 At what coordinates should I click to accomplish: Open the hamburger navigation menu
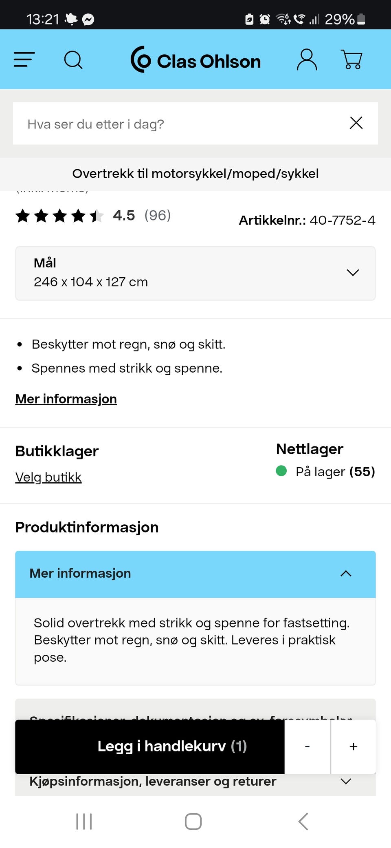pyautogui.click(x=24, y=60)
